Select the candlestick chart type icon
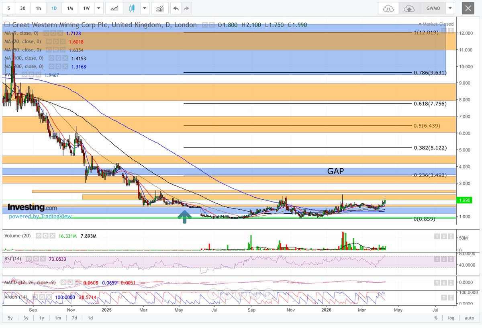 coord(132,8)
